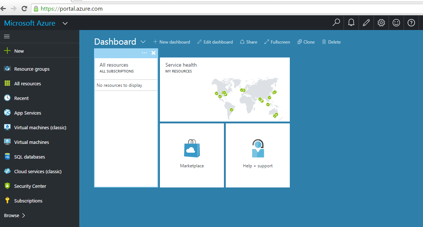Click the feedback smiley icon
Image resolution: width=423 pixels, height=227 pixels.
396,23
